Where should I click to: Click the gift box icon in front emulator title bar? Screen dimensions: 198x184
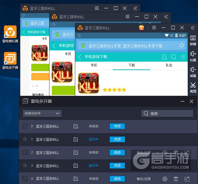[x=141, y=28]
